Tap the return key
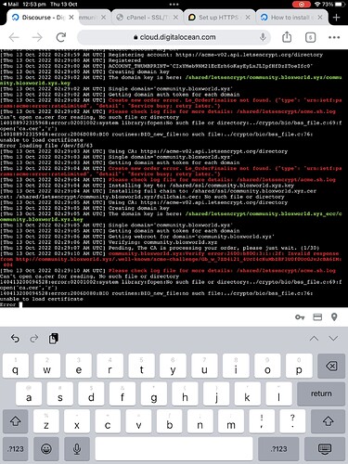Viewport: 348px width, 464px height. click(321, 393)
